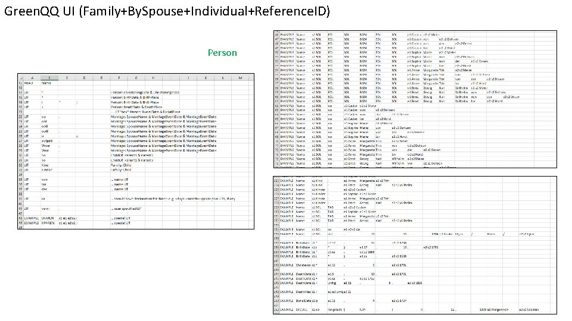Select row 43 header in Person sheet
Image resolution: width=572 pixels, height=321 pixels.
[21, 218]
